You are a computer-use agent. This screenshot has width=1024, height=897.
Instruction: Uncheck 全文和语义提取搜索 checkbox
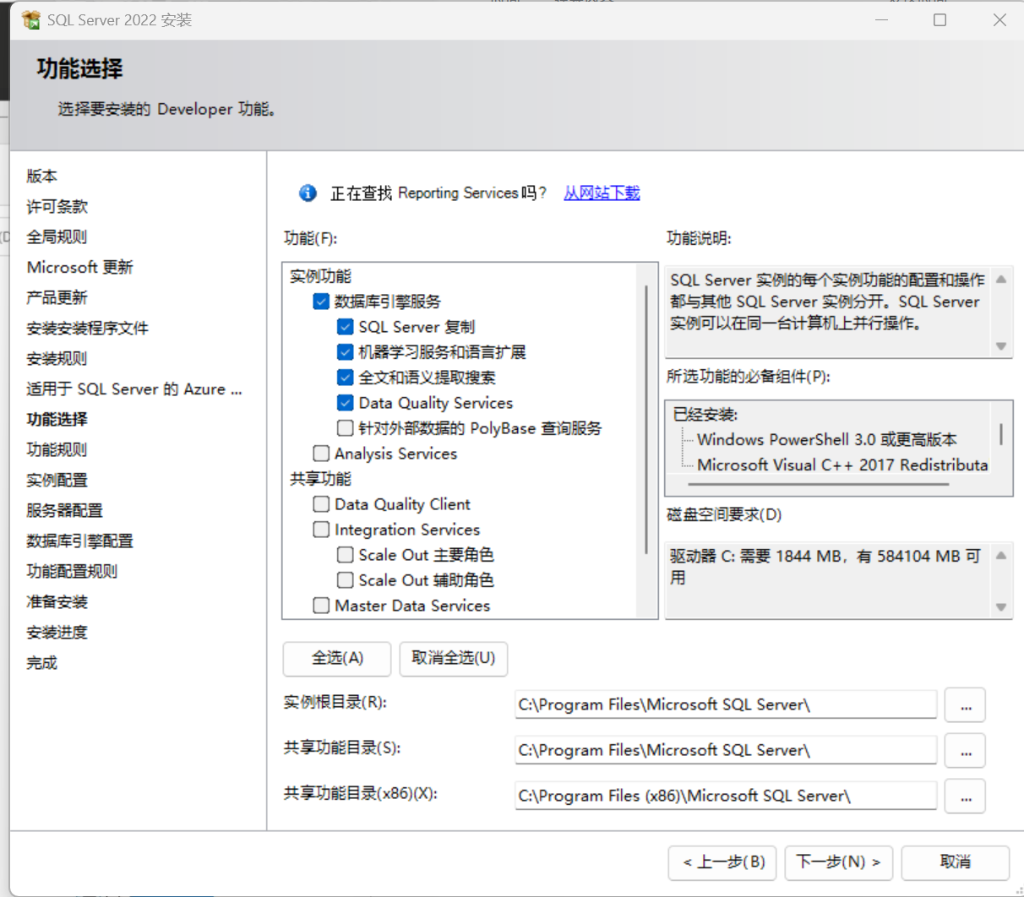(x=345, y=378)
